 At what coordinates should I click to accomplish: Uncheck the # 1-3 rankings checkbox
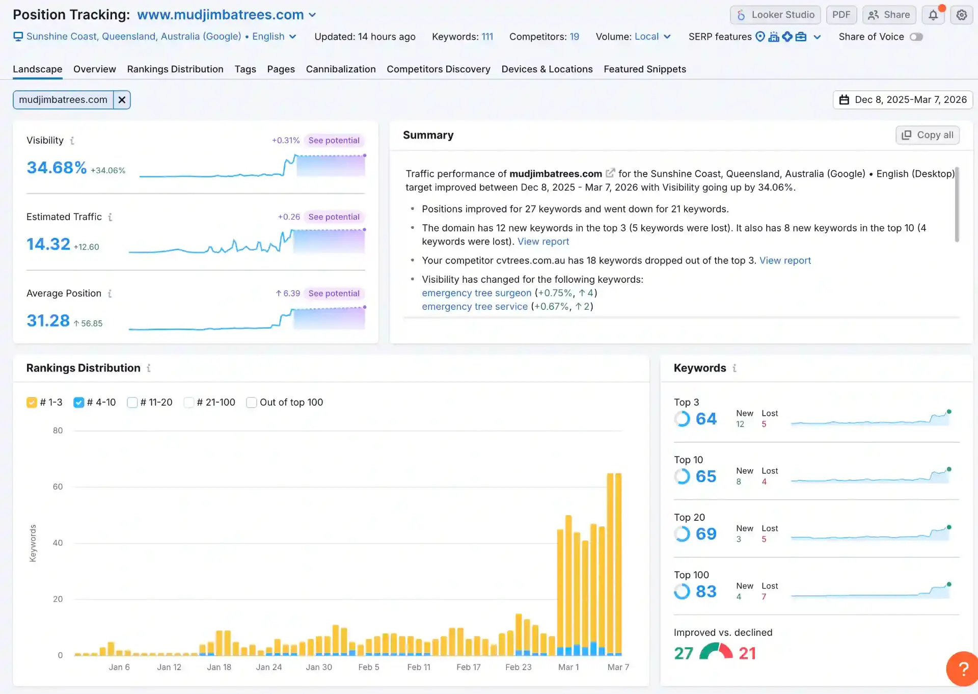[x=32, y=403]
